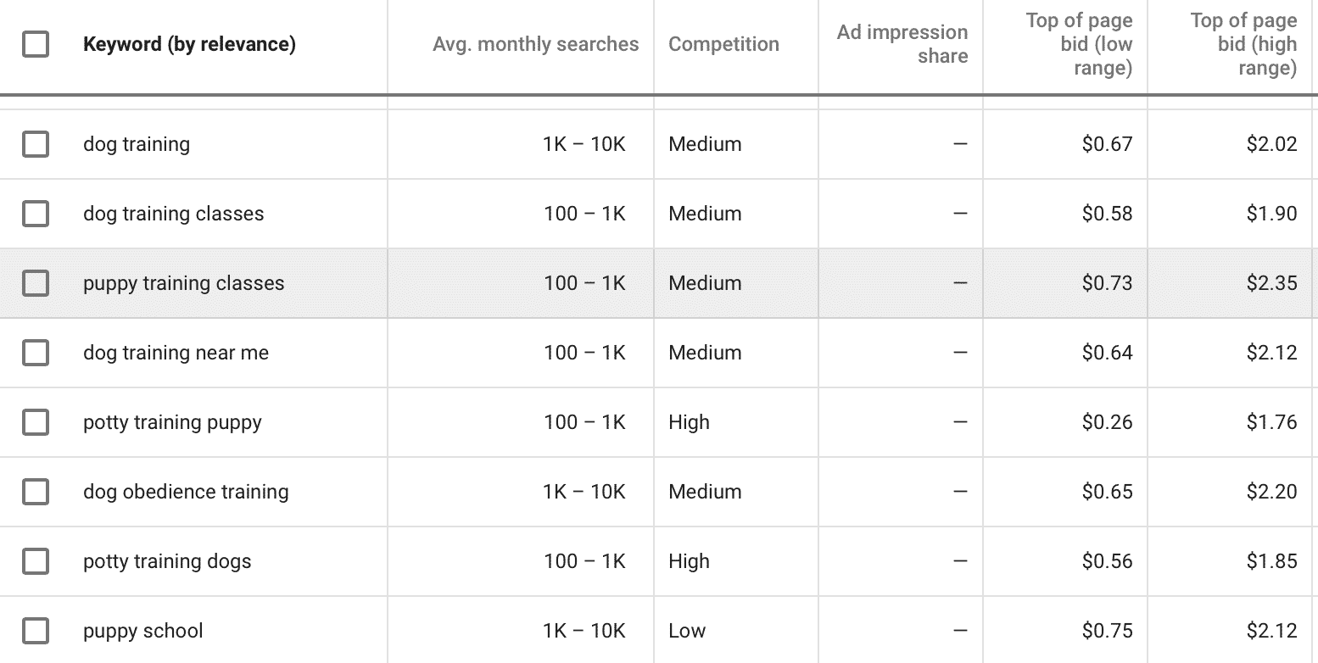Check the box beside dog training near me

point(36,353)
